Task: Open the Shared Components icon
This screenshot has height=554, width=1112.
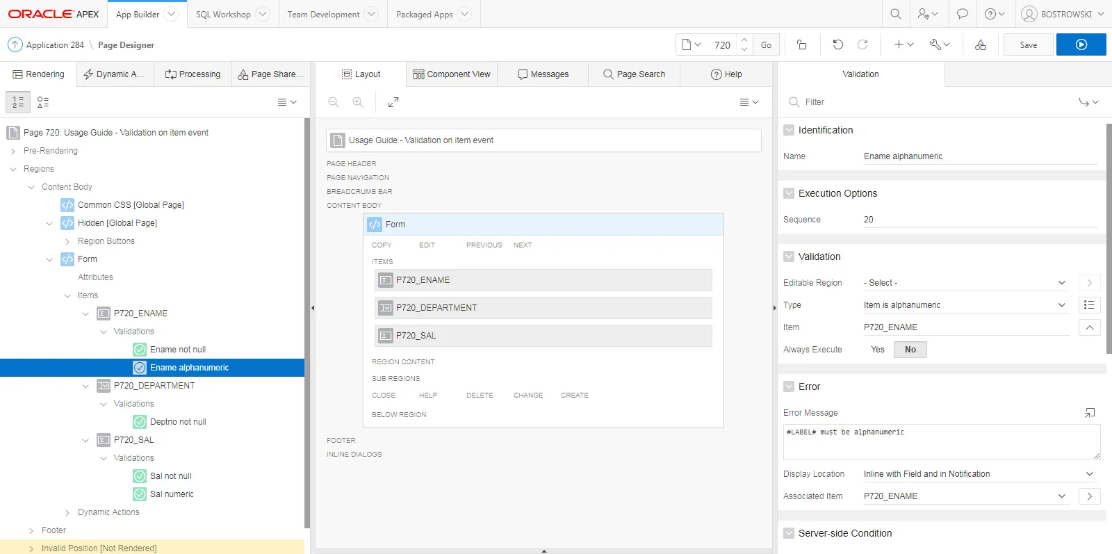Action: 980,44
